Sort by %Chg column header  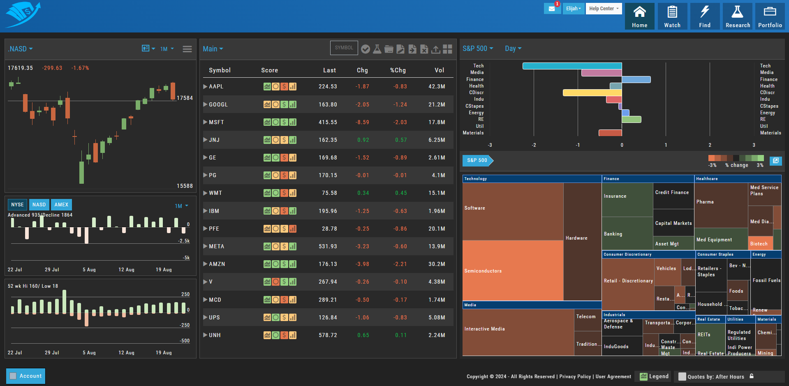(398, 70)
